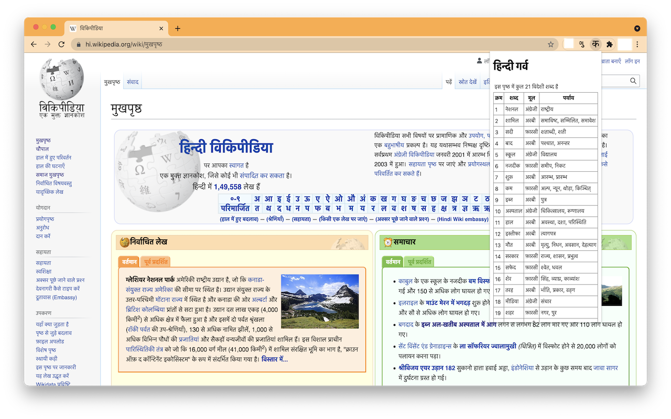Click the काबुल news link
This screenshot has width=671, height=419.
(405, 281)
